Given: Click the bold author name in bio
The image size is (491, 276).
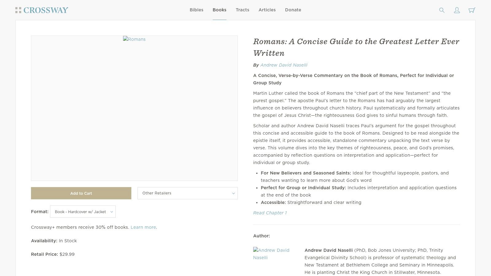Looking at the screenshot, I should pos(329,250).
